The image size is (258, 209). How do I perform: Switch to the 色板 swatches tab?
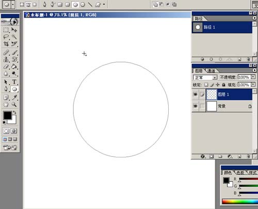coord(240,172)
